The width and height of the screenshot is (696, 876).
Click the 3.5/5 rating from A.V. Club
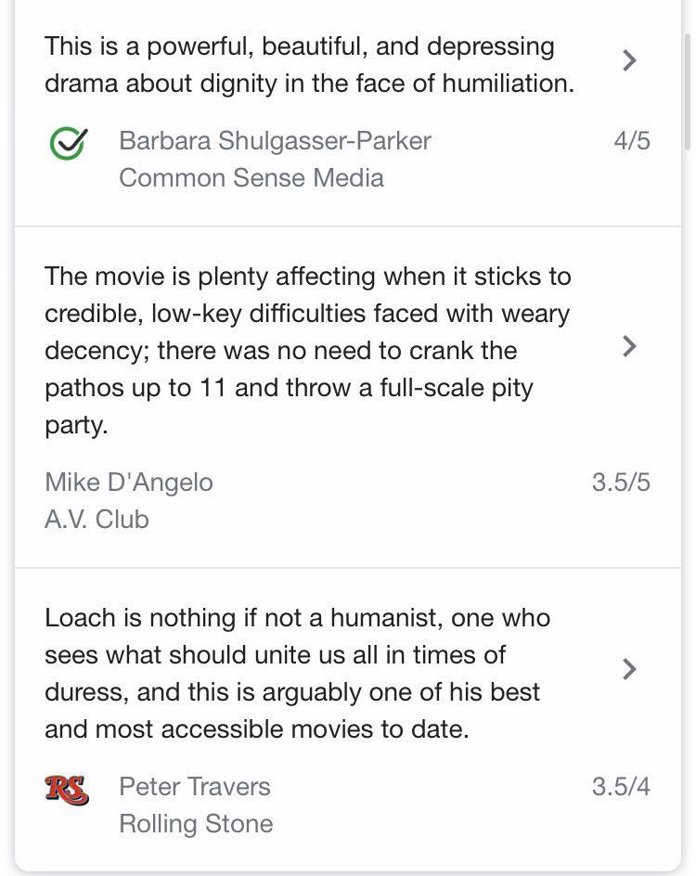click(x=621, y=482)
